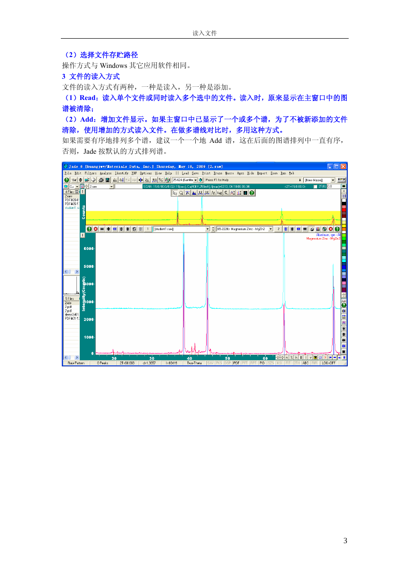Click the Load button in the menu bar
This screenshot has height=579, width=410.
185,173
